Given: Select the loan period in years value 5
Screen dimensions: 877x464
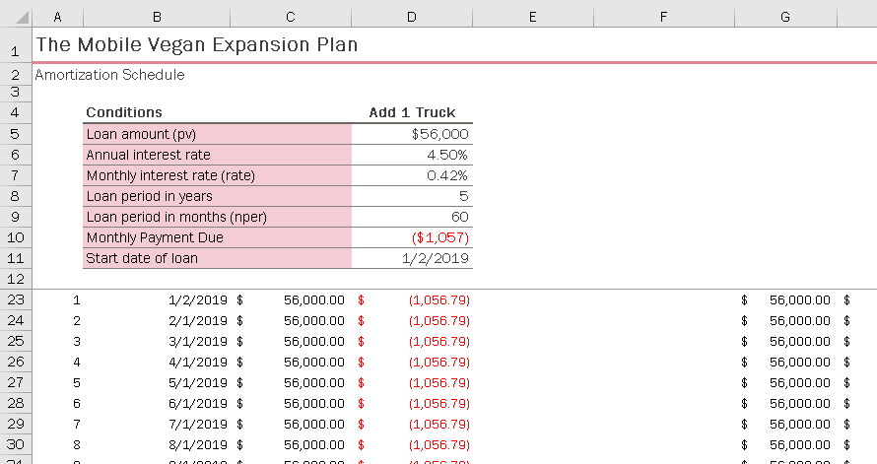Looking at the screenshot, I should pos(412,196).
